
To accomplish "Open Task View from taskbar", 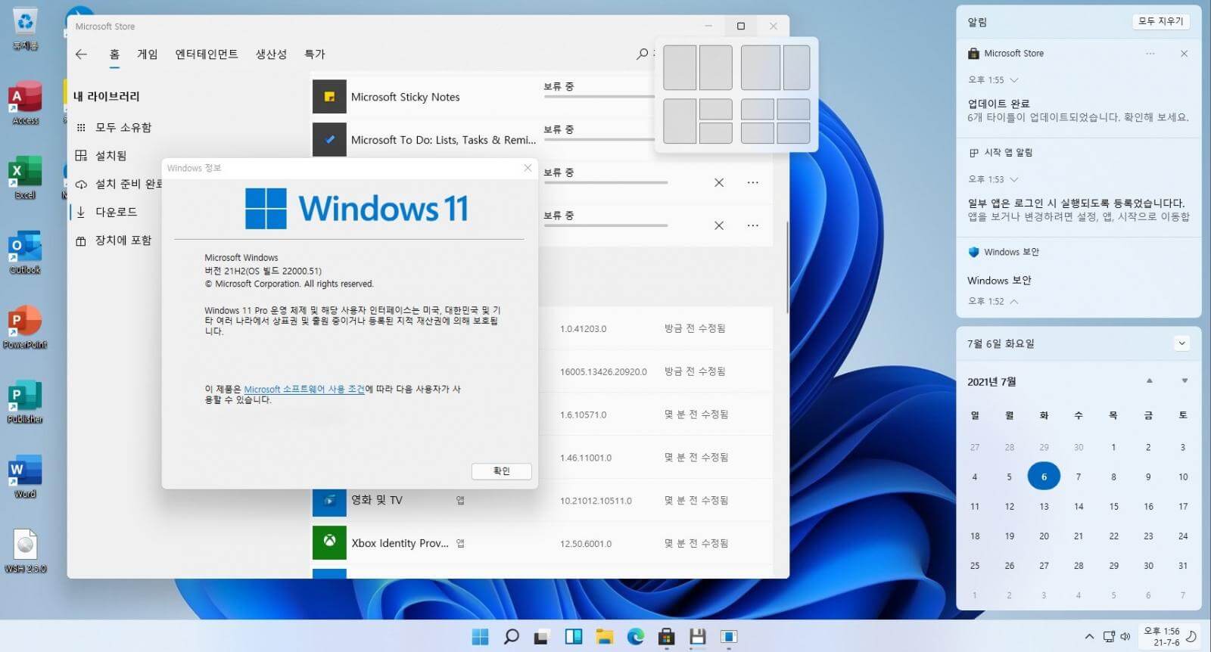I will [541, 637].
